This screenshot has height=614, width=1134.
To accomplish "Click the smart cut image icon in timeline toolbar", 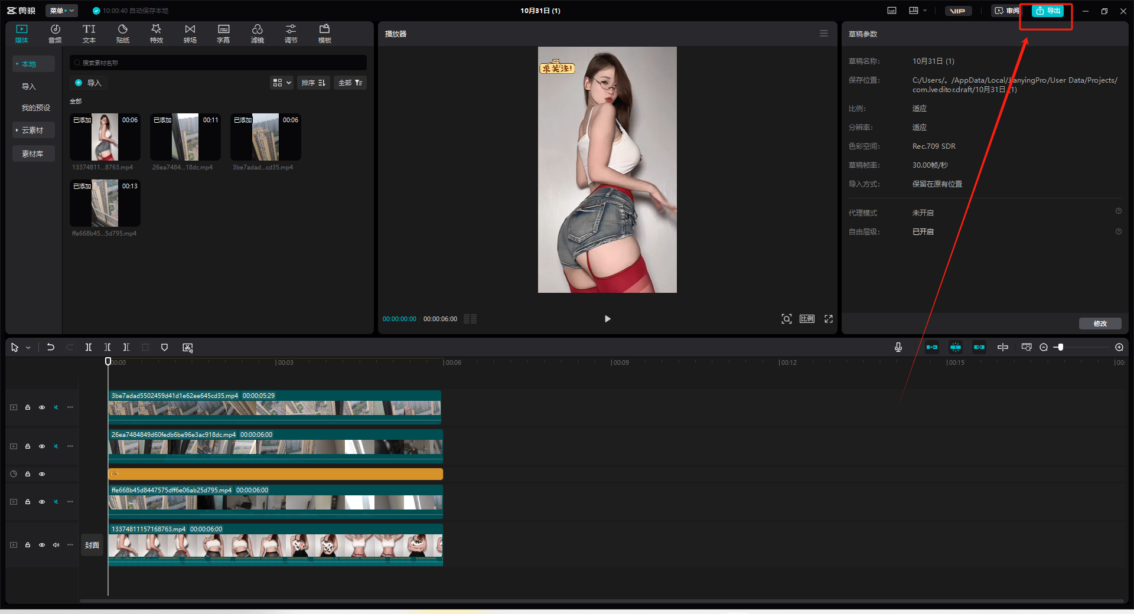I will [188, 348].
